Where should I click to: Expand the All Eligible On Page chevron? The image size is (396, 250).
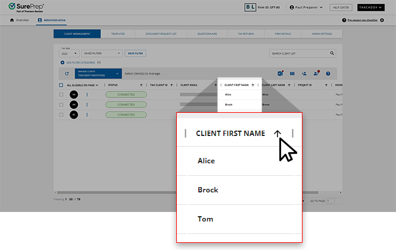(97, 86)
